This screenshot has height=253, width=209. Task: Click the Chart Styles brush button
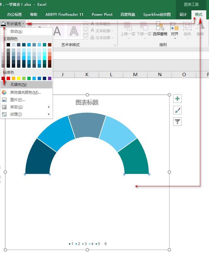coord(177,110)
